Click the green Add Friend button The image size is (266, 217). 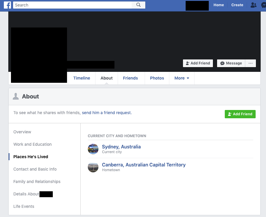240,114
